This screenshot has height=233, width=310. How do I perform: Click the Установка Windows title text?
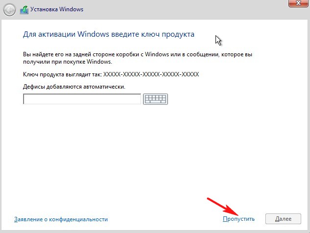(x=57, y=9)
